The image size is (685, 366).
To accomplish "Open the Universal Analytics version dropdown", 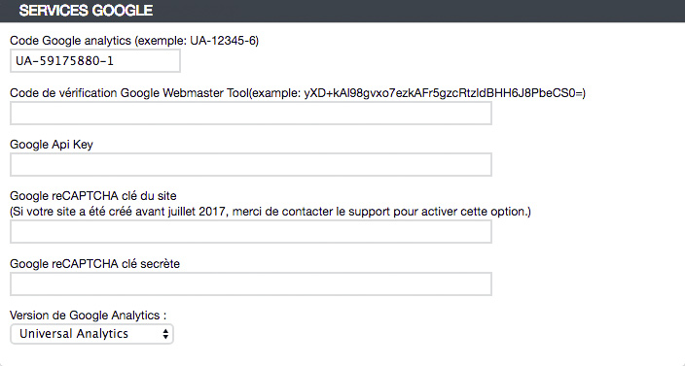I will click(x=91, y=334).
